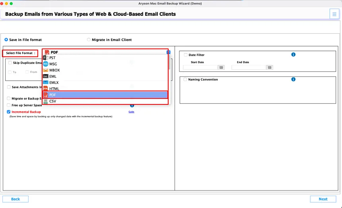Choose MBOX from the format list
342x208 pixels.
pos(105,70)
